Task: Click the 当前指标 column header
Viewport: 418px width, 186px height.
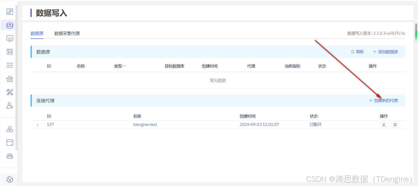Action: click(x=292, y=66)
